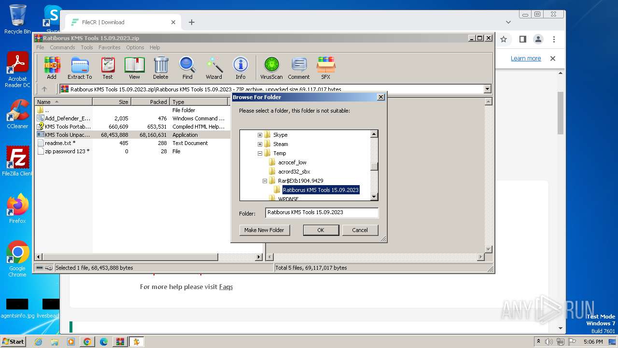The image size is (618, 348).
Task: Select zip password 123 file row
Action: tap(132, 151)
